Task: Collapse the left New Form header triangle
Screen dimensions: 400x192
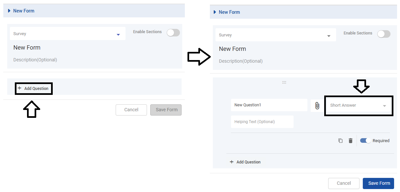Action: [x=9, y=11]
